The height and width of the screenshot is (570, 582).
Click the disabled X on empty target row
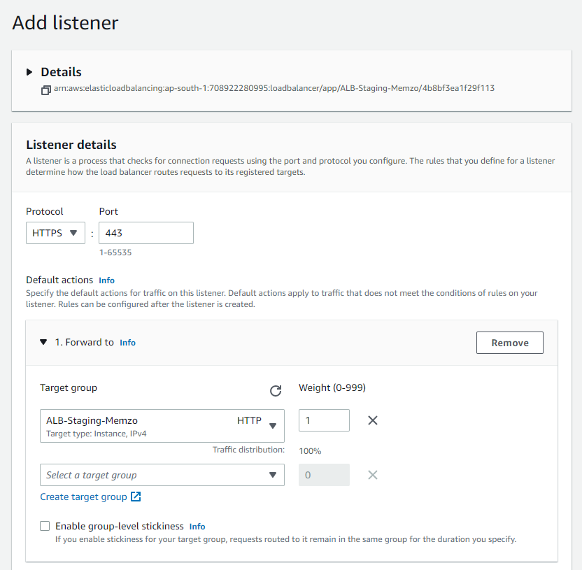coord(373,475)
